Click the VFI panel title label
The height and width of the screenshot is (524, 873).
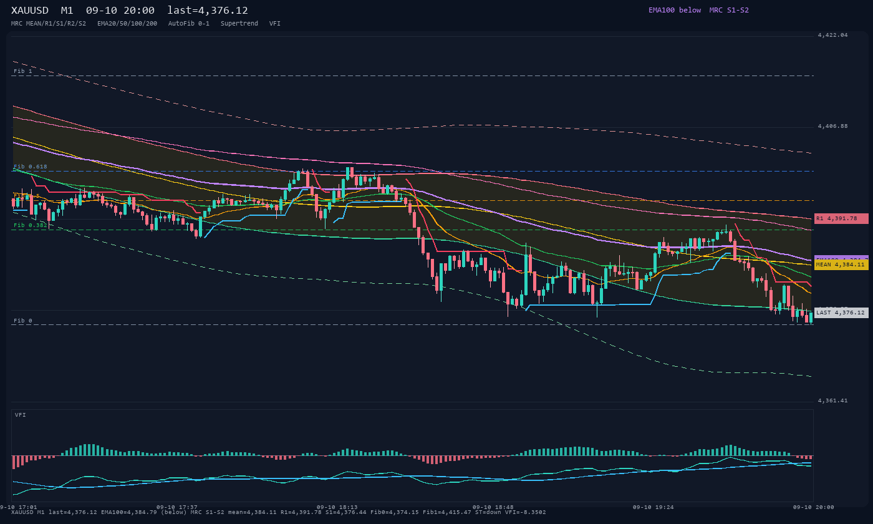21,415
